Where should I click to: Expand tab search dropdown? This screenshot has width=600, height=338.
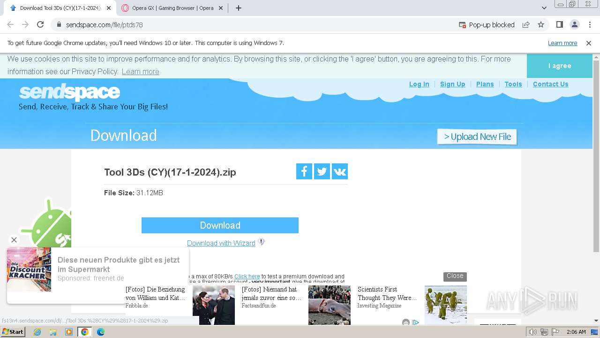point(544,8)
